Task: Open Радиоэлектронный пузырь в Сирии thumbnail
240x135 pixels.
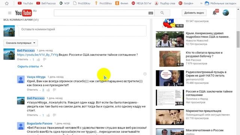Action: pos(170,78)
